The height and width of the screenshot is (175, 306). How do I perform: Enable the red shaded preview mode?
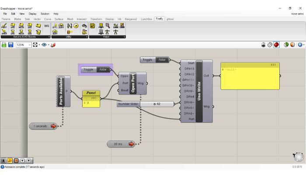pos(276,45)
